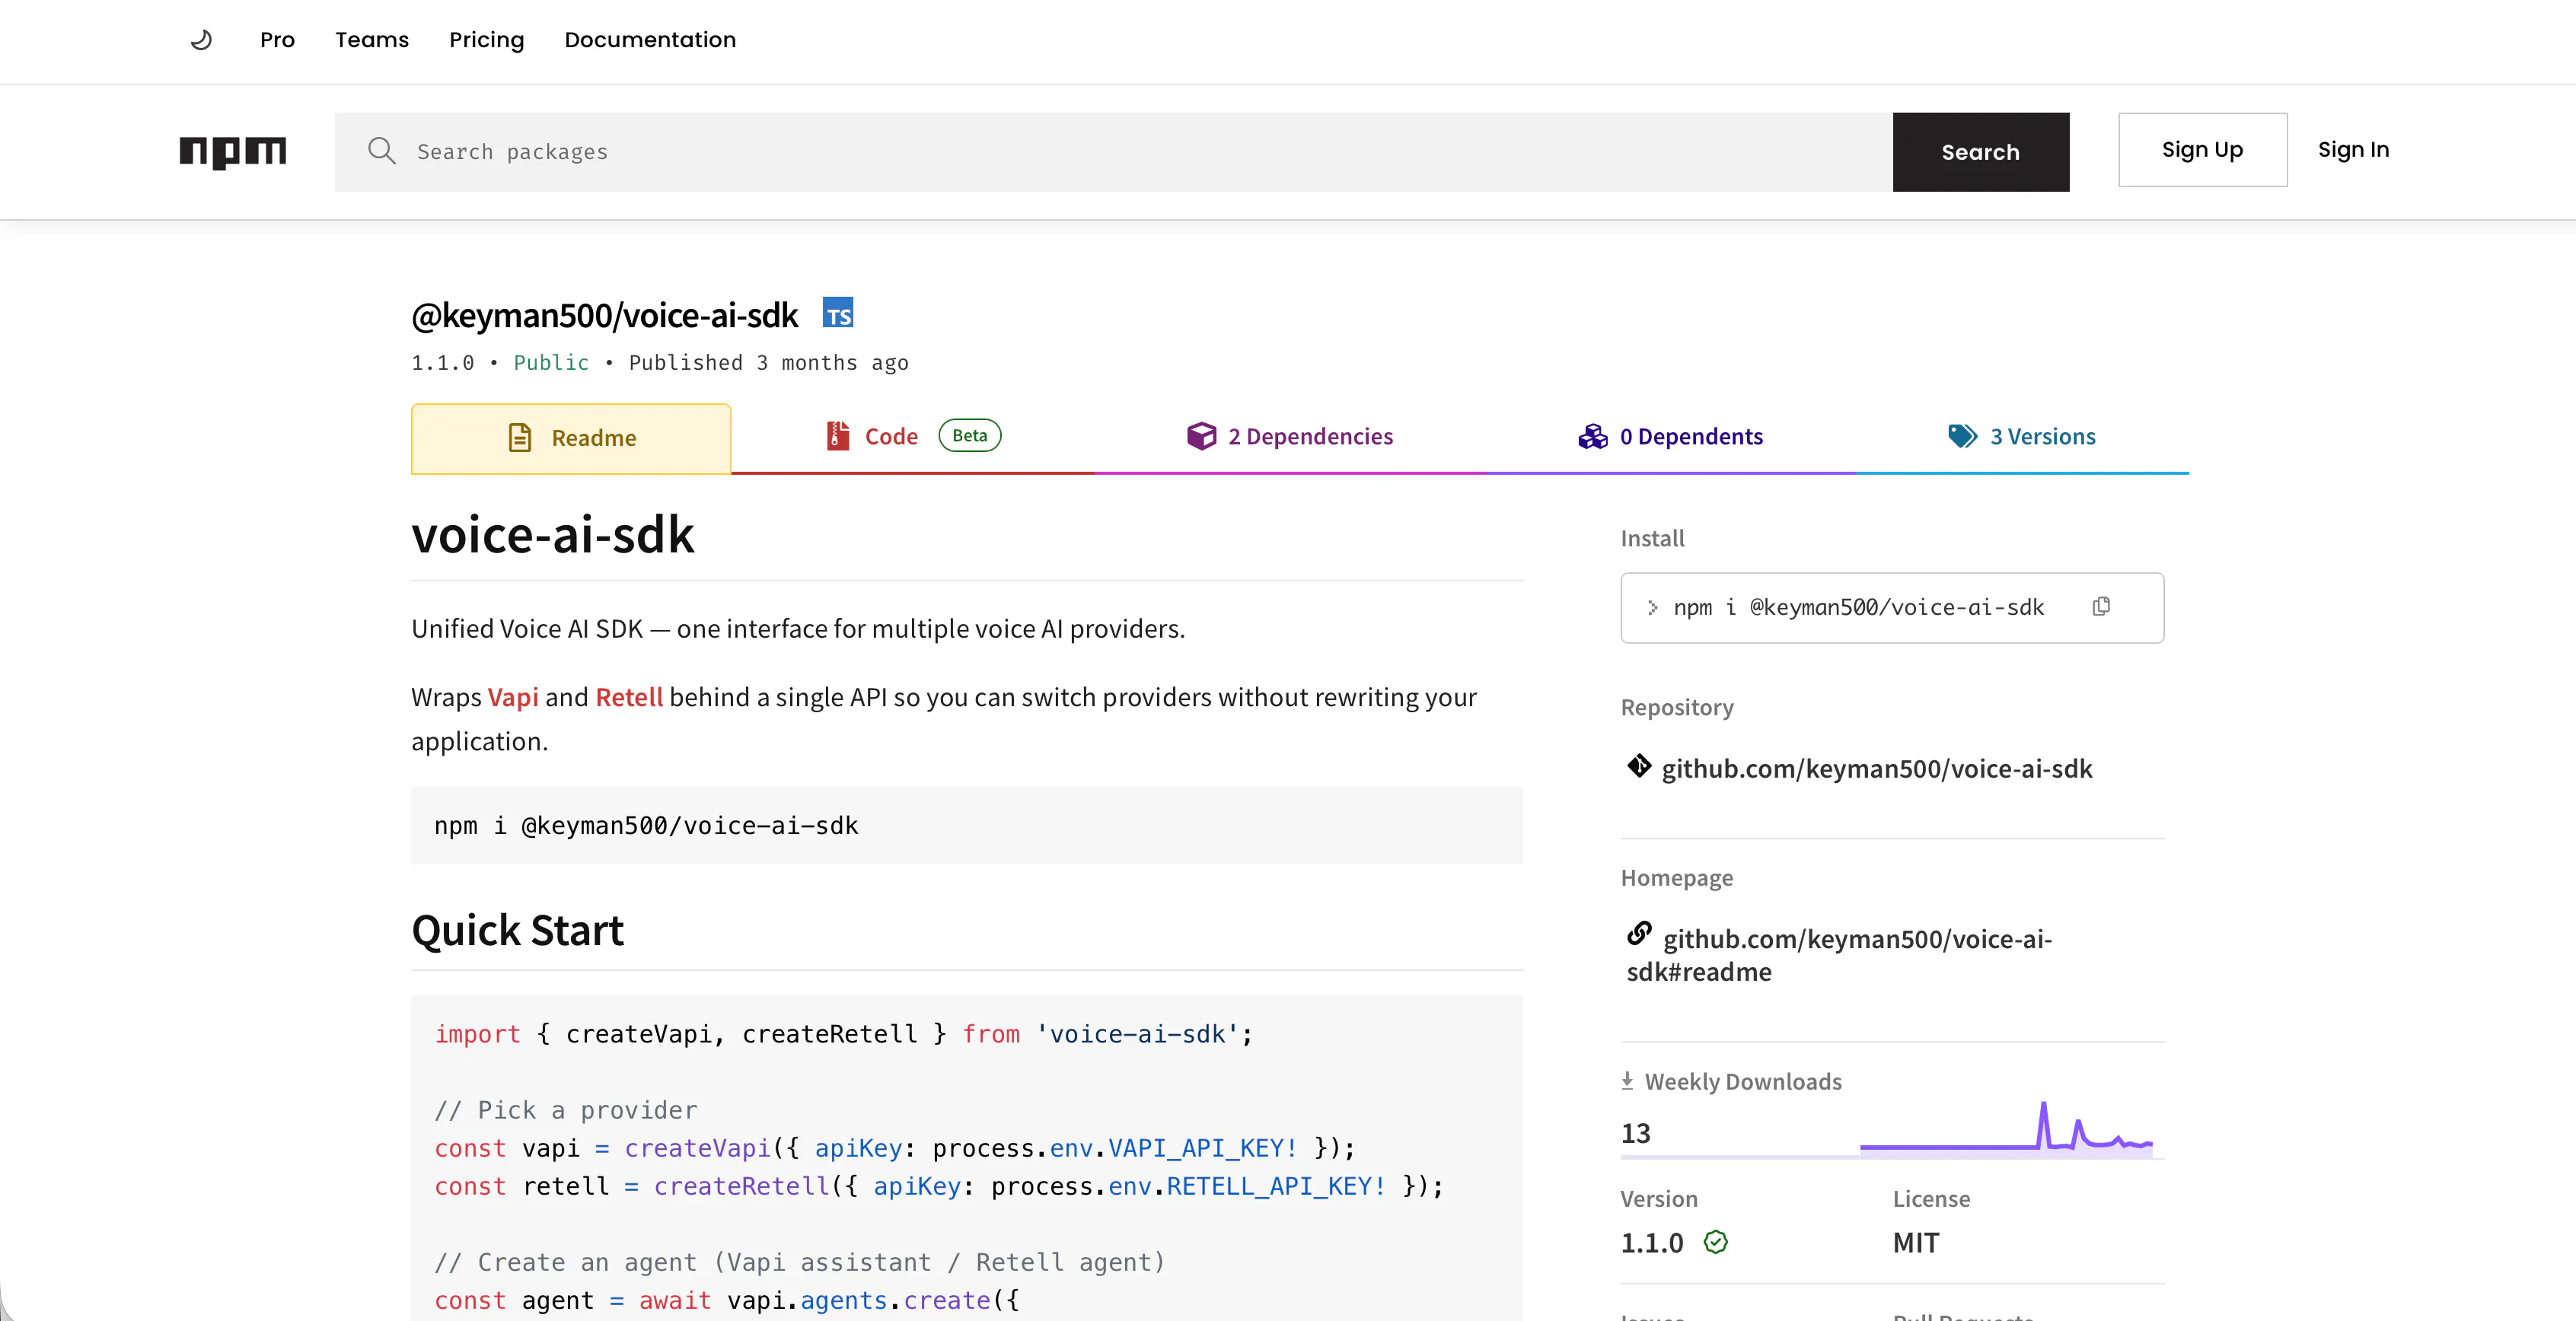This screenshot has height=1321, width=2576.
Task: Click the green provenance checkmark beside version 1.1.0
Action: coord(1716,1242)
